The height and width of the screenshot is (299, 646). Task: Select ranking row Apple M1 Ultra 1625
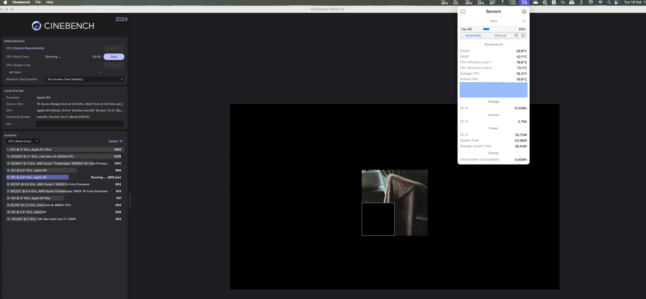click(x=65, y=150)
